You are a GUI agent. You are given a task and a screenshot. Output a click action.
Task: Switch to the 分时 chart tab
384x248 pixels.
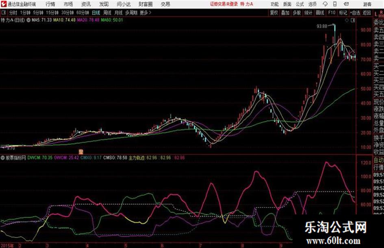point(13,13)
